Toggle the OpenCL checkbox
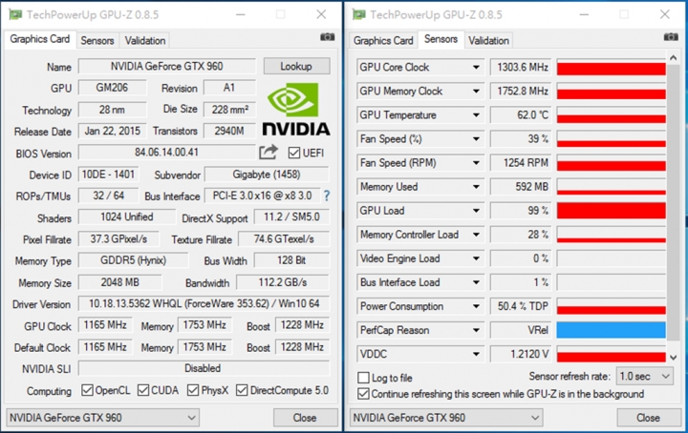688x433 pixels. pyautogui.click(x=87, y=390)
